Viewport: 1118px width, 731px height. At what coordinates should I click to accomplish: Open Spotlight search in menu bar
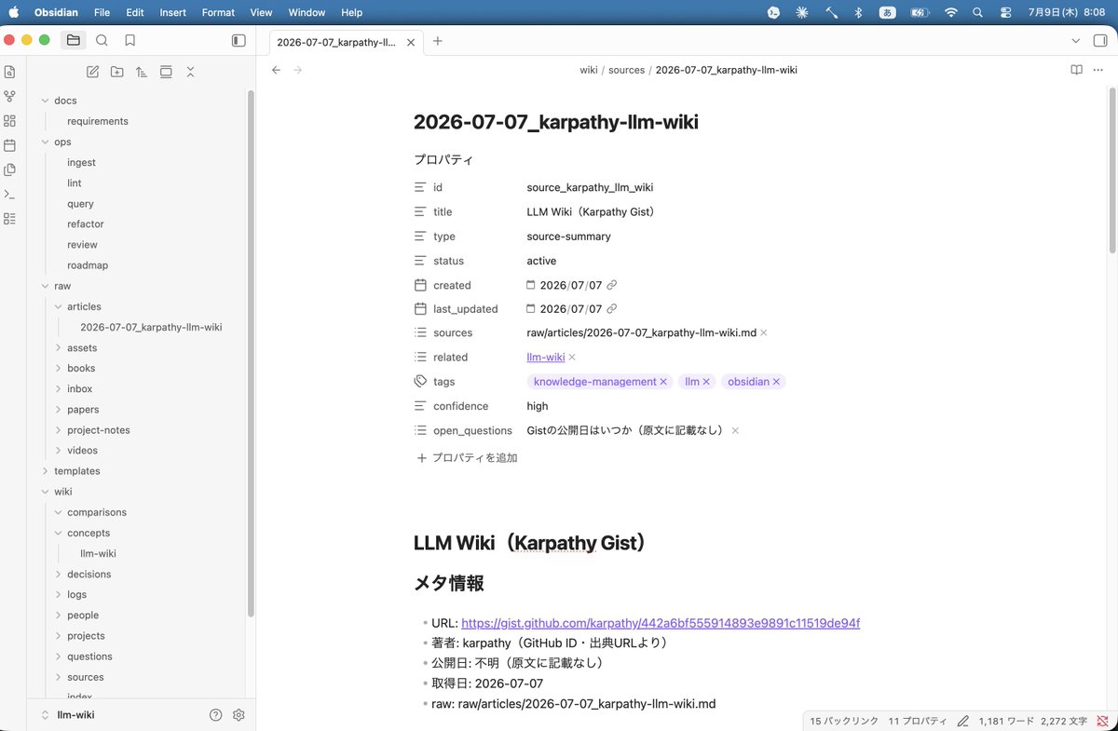(x=977, y=13)
